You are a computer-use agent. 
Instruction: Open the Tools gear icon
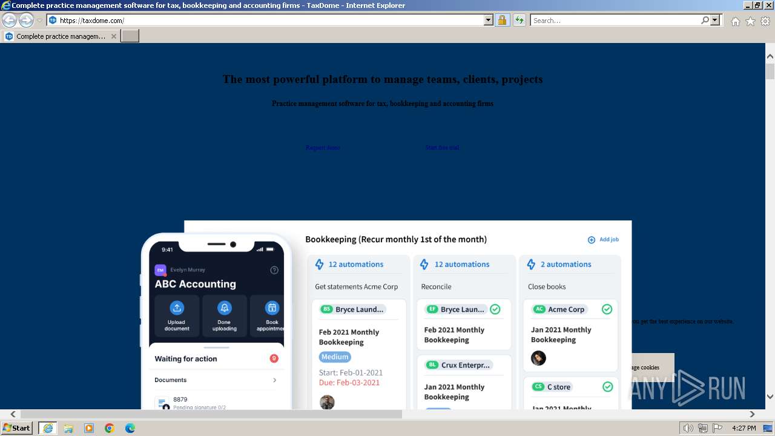[765, 21]
